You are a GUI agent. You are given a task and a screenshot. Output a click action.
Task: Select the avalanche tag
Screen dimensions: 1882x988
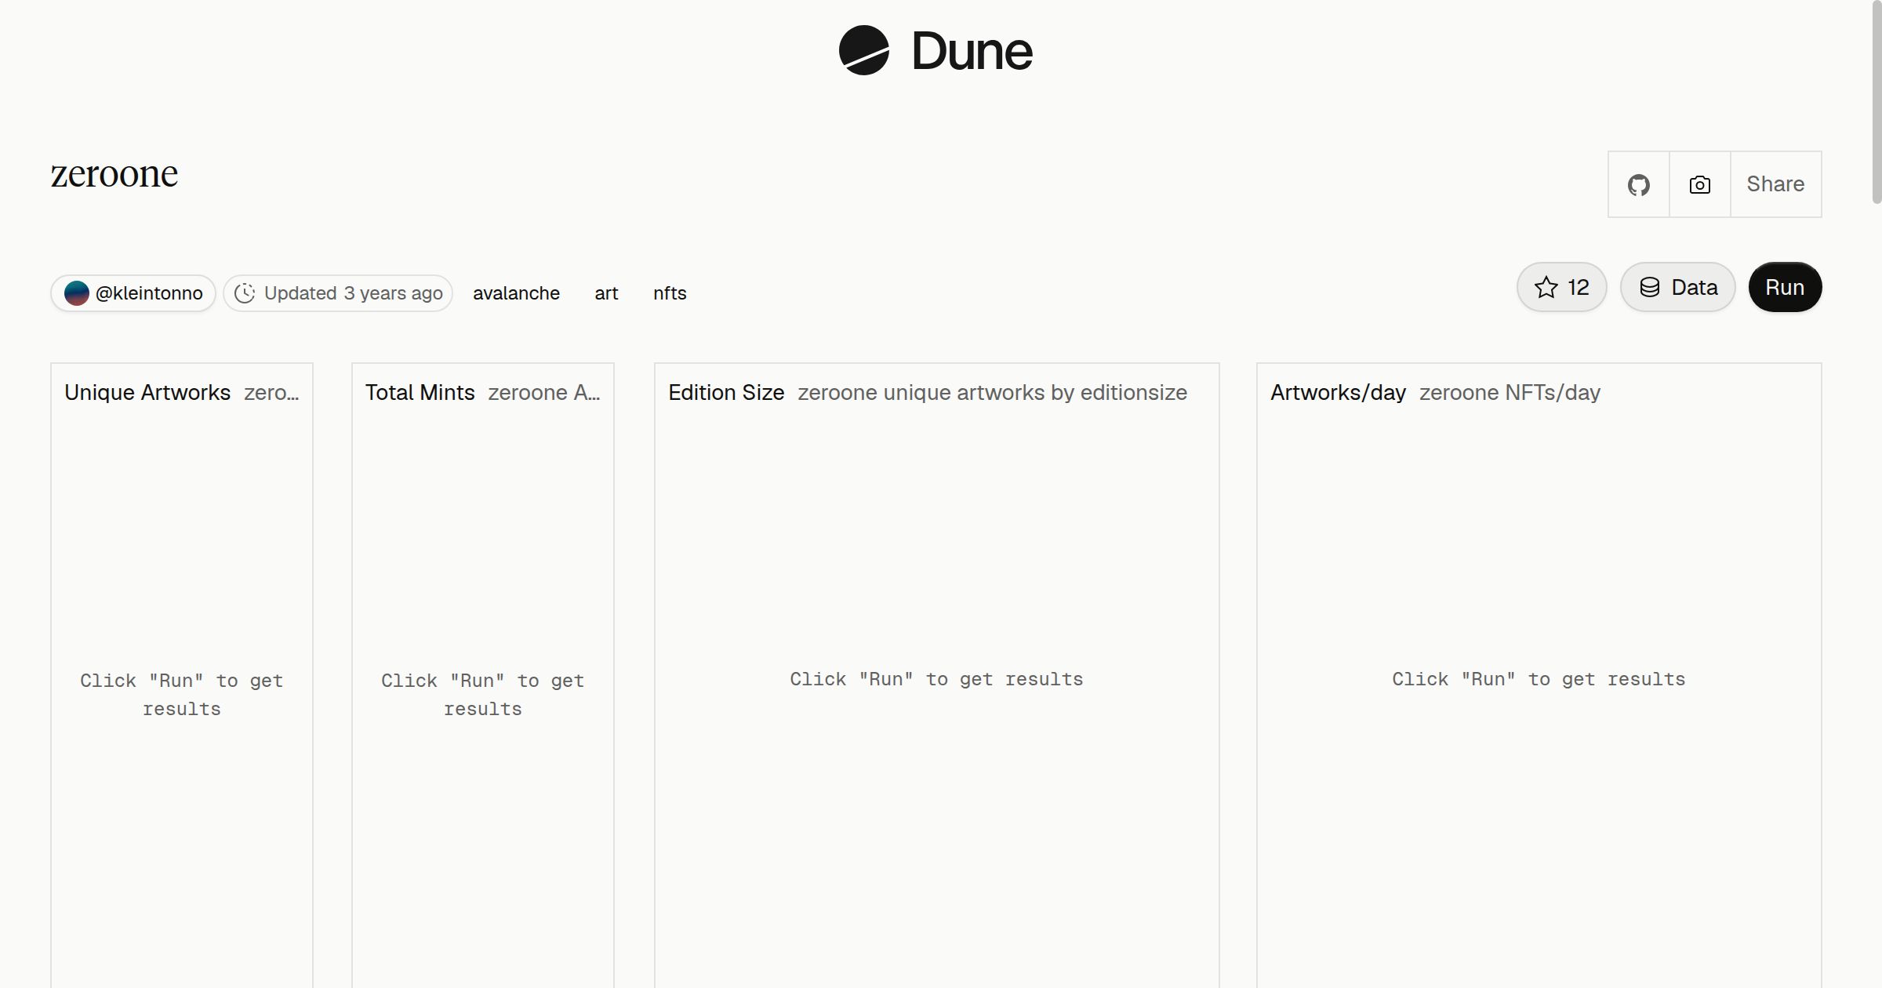coord(516,293)
